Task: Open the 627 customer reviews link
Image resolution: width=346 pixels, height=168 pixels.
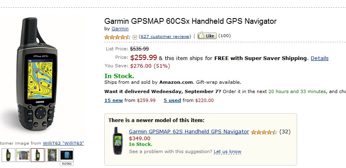Action: pyautogui.click(x=165, y=36)
